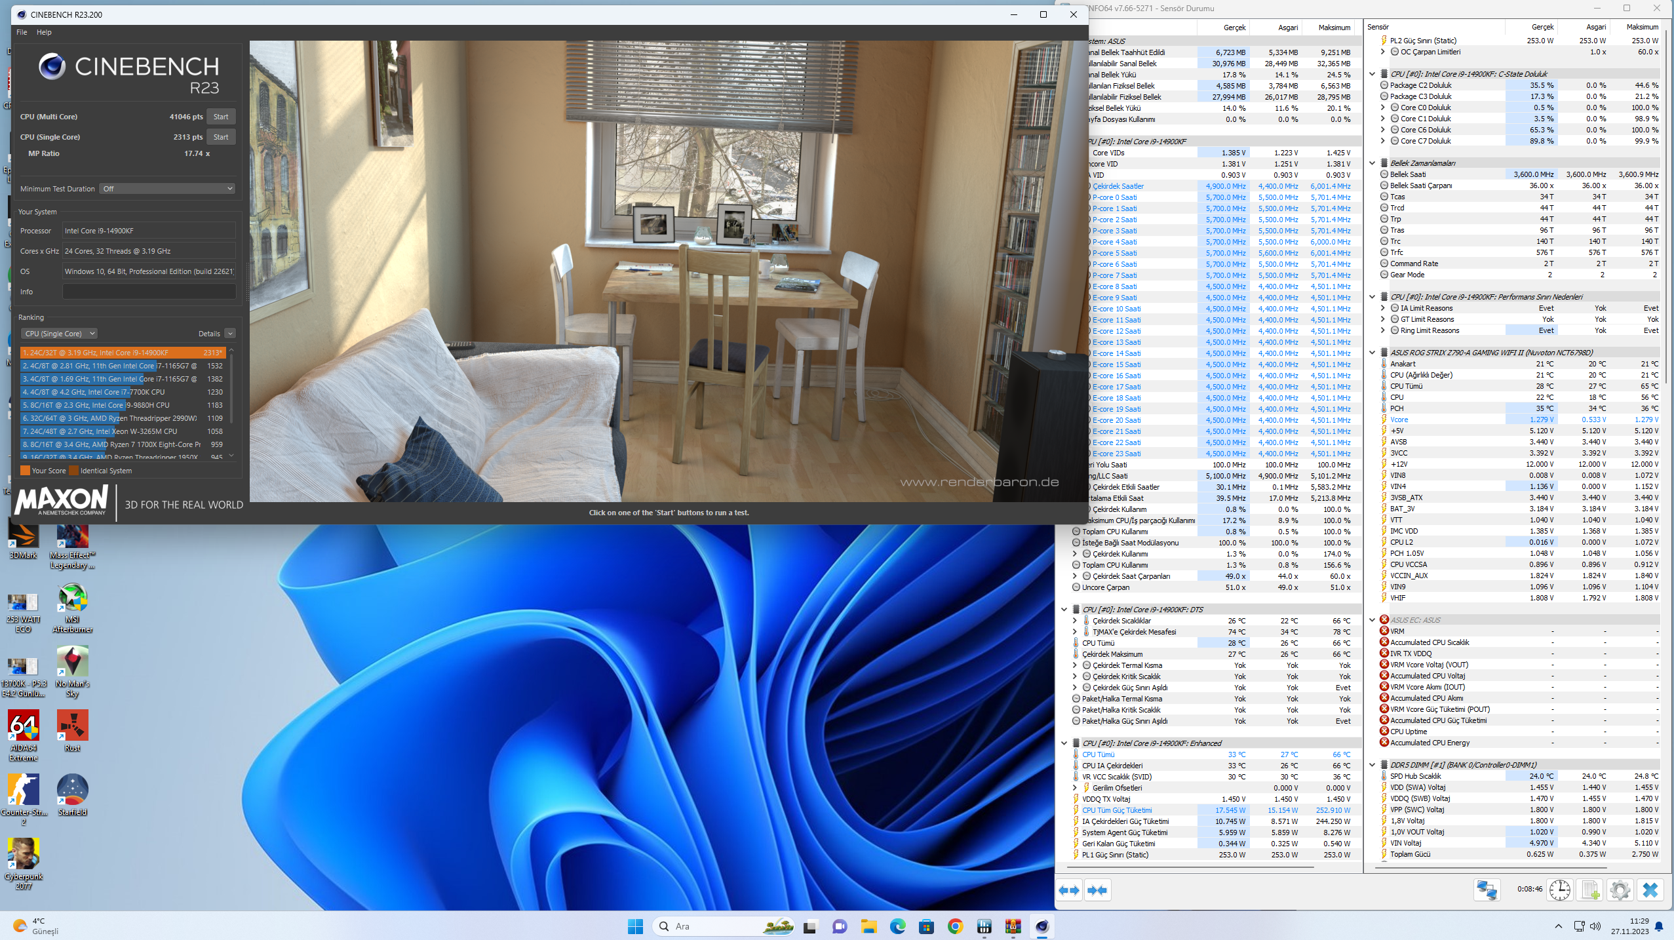Viewport: 1674px width, 940px height.
Task: Reset min/max with HWiNFO clock icon
Action: click(x=1560, y=890)
